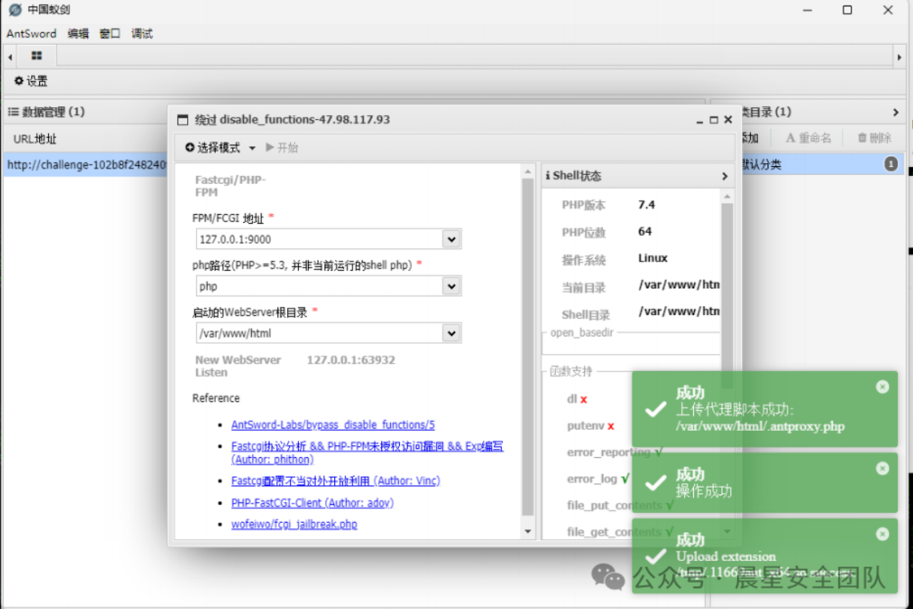Close the Upload extension notification
The image size is (913, 609).
coord(882,534)
